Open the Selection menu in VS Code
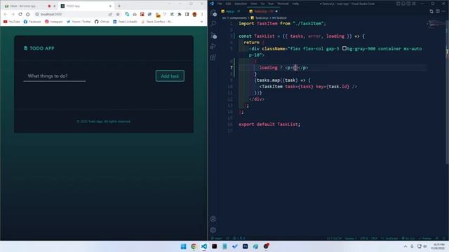 (241, 3)
